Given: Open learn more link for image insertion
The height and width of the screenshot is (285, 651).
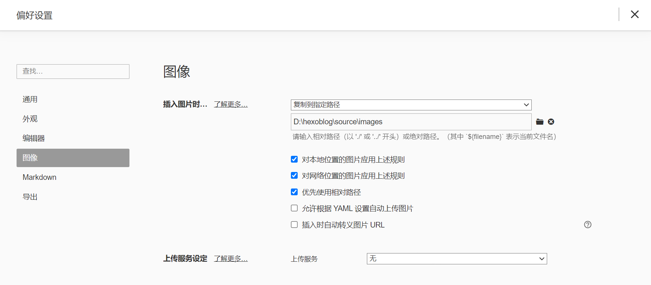Looking at the screenshot, I should pos(231,104).
